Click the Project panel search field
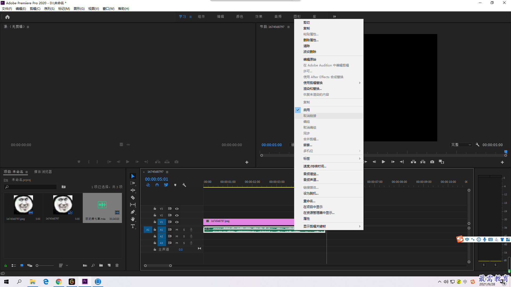The image size is (511, 287). tap(31, 187)
